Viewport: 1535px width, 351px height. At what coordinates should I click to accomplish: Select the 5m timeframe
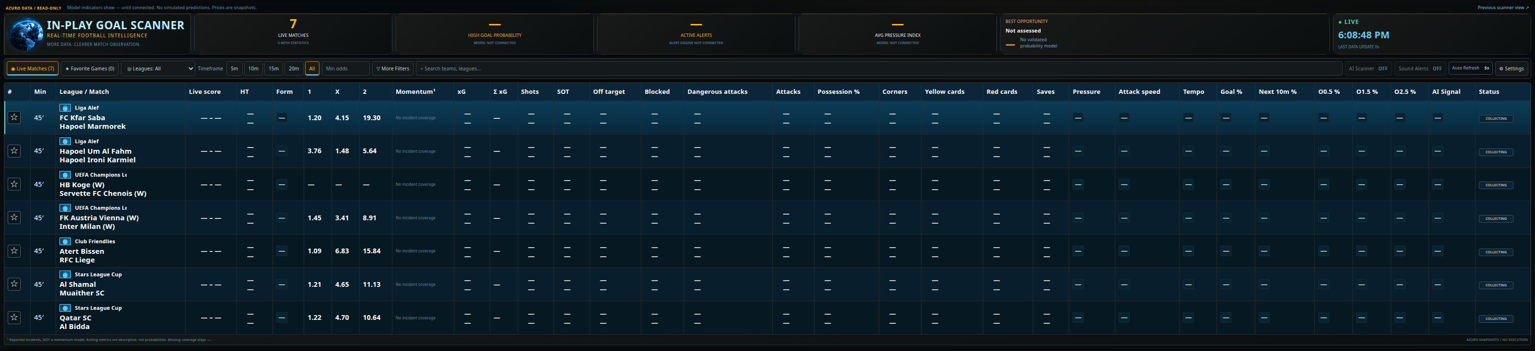234,68
